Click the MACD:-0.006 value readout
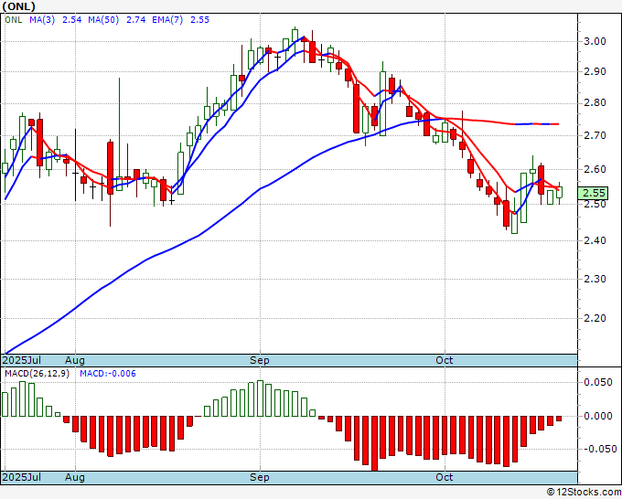Image resolution: width=622 pixels, height=499 pixels. click(x=108, y=374)
